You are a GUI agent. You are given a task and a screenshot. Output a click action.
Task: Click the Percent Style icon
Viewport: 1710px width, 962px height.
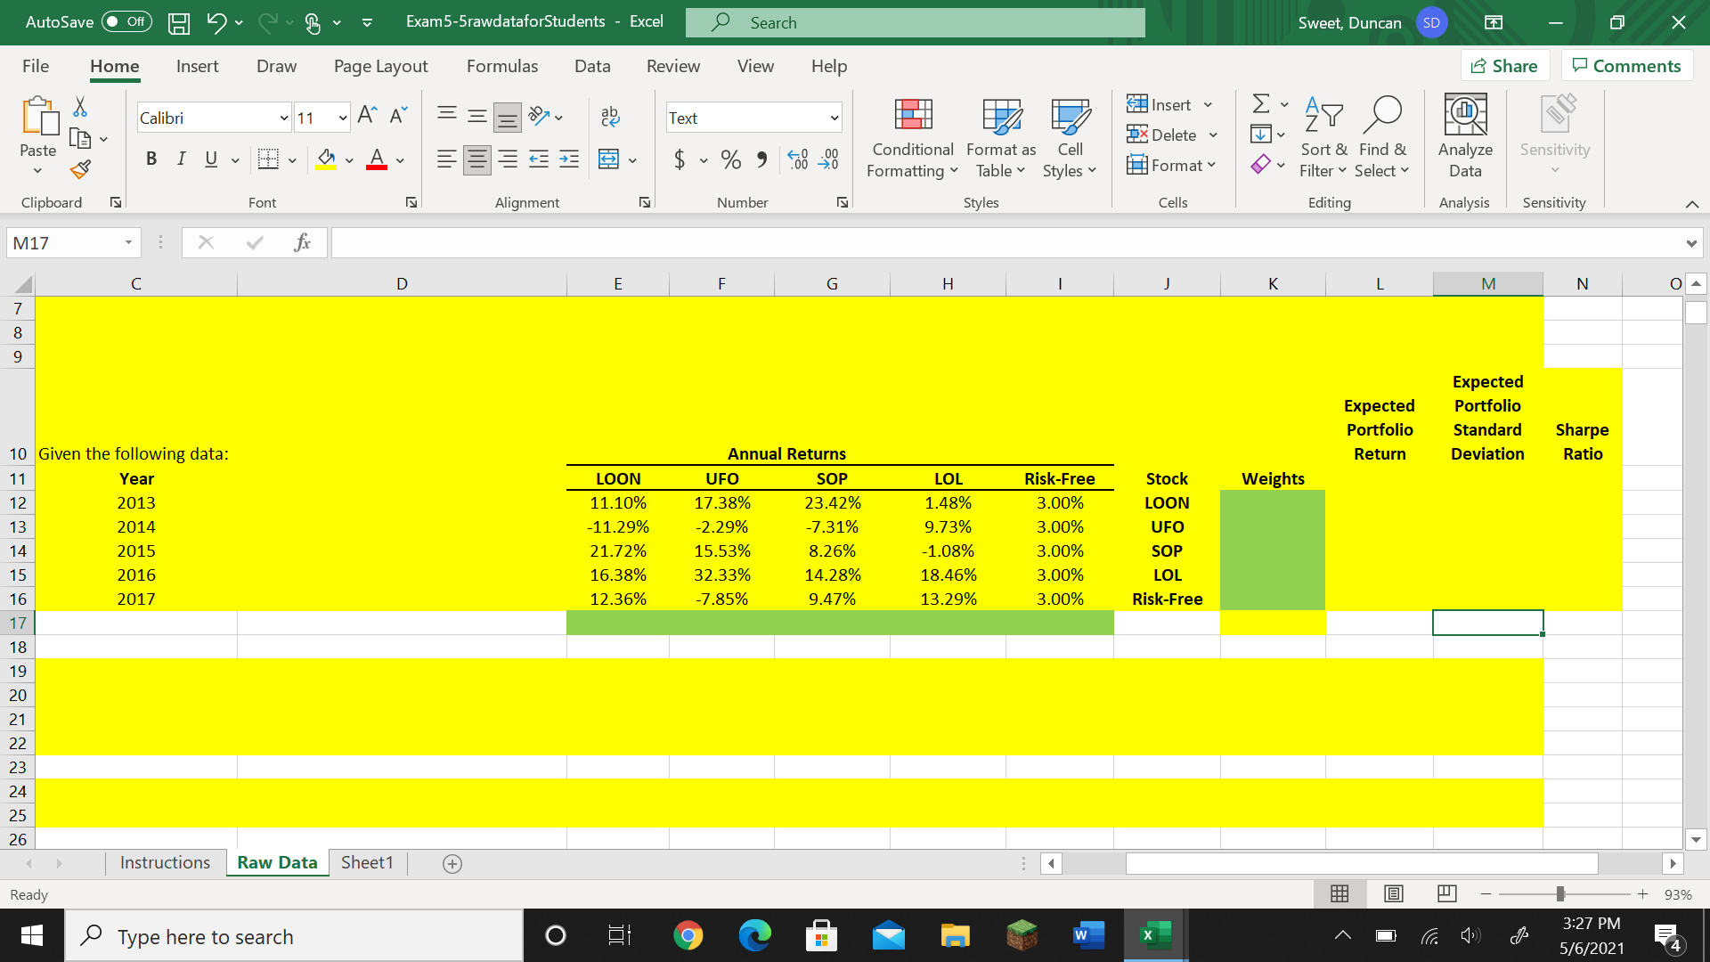731,159
